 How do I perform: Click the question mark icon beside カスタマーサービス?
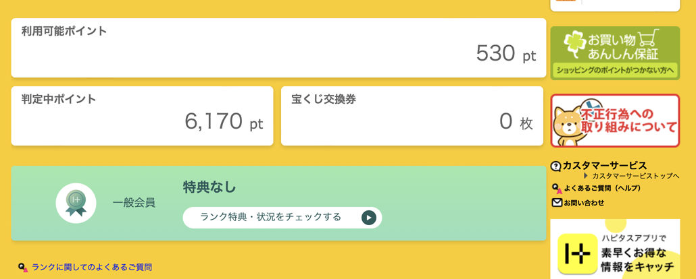[x=555, y=166]
